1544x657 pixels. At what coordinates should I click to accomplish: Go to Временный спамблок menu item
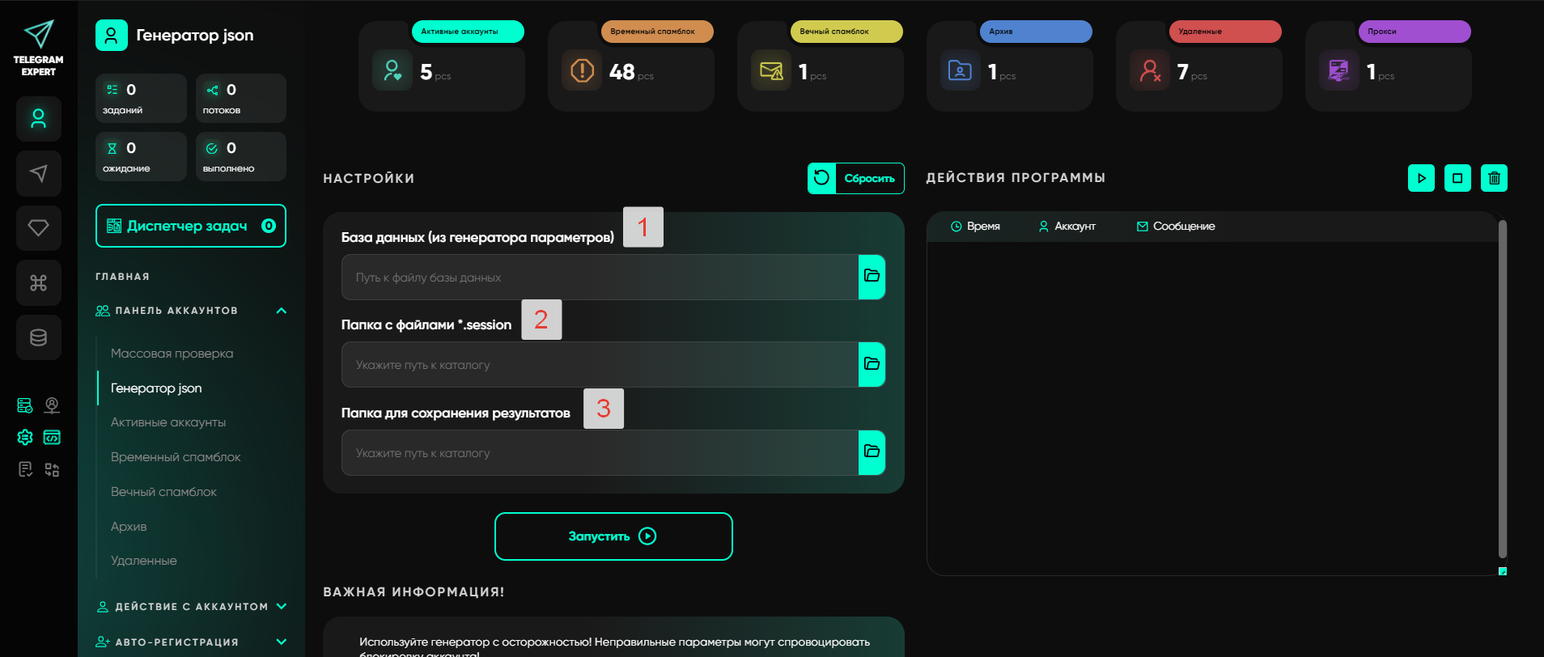click(x=176, y=457)
